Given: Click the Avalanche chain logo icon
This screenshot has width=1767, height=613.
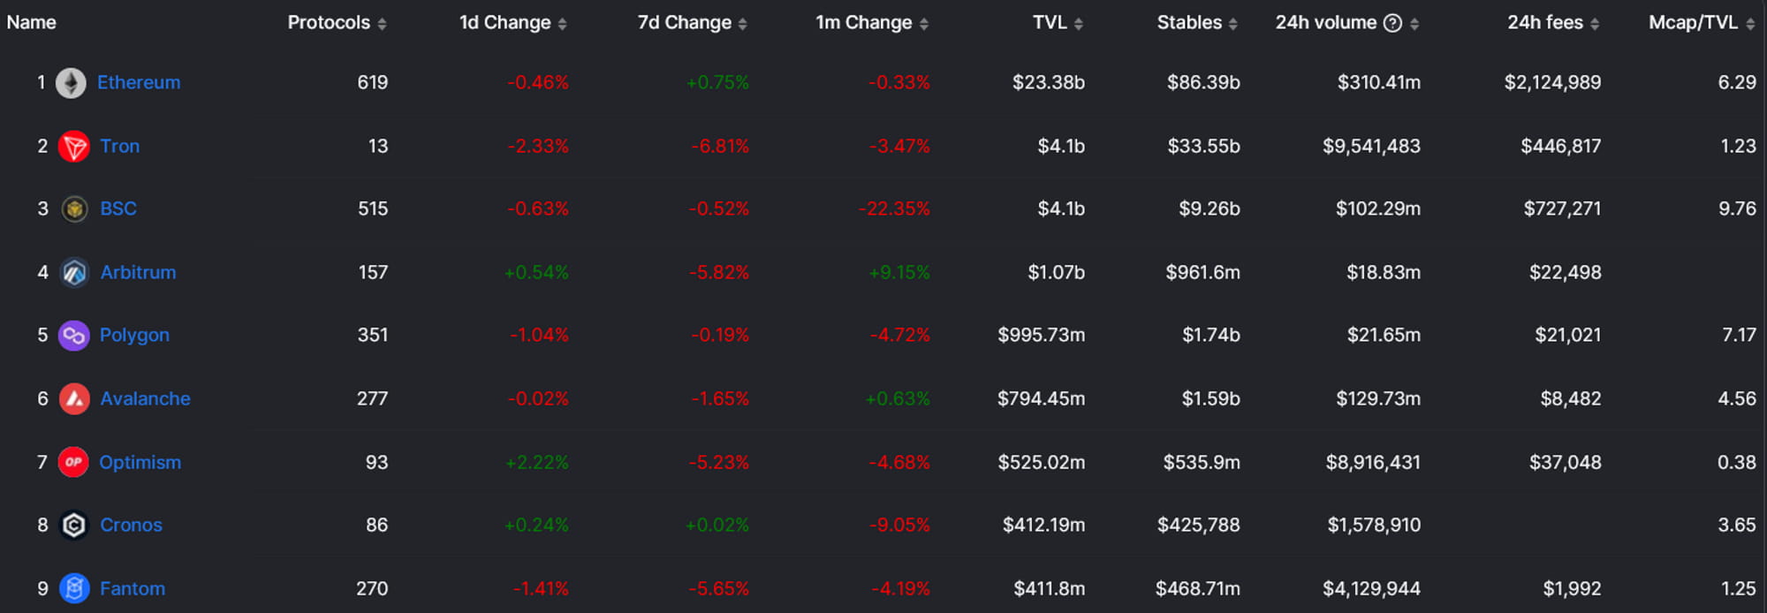Looking at the screenshot, I should (74, 399).
